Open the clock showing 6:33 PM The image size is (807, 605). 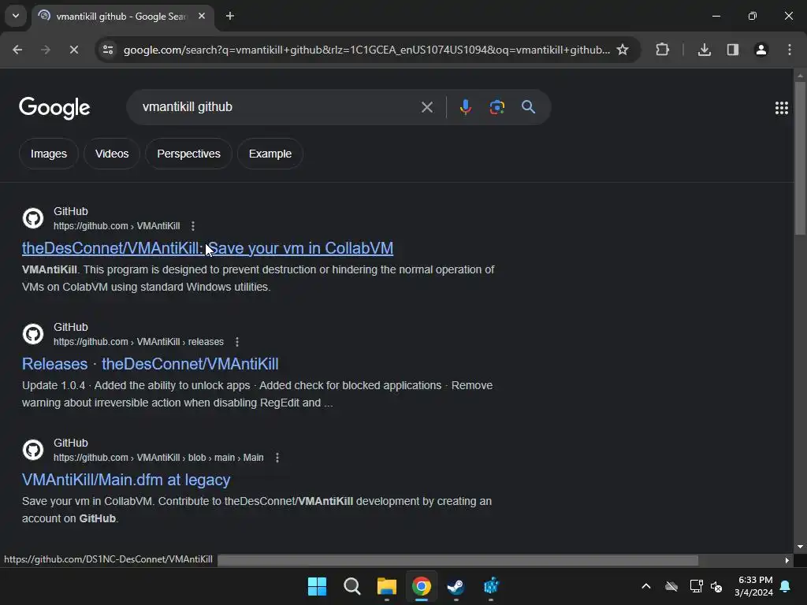pyautogui.click(x=754, y=586)
